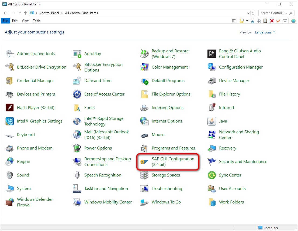Open the Edit menu

15,21
